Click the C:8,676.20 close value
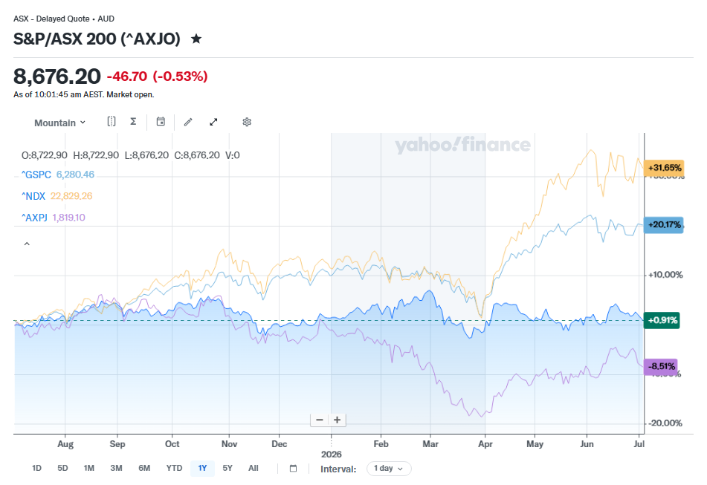 197,155
